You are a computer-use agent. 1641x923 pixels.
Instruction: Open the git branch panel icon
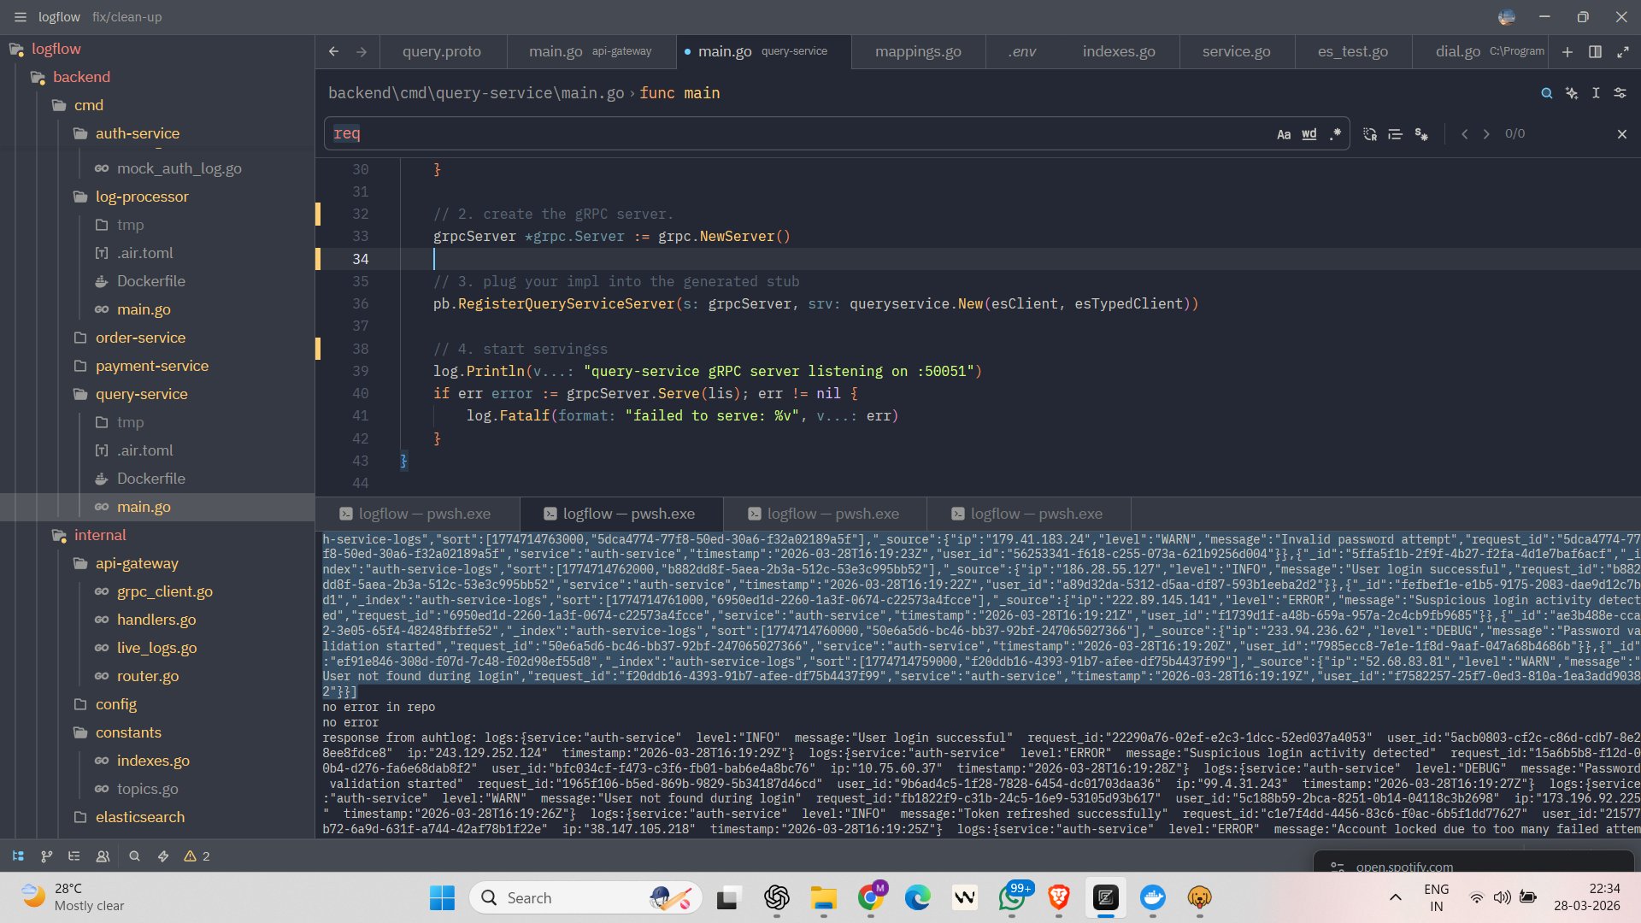46,856
